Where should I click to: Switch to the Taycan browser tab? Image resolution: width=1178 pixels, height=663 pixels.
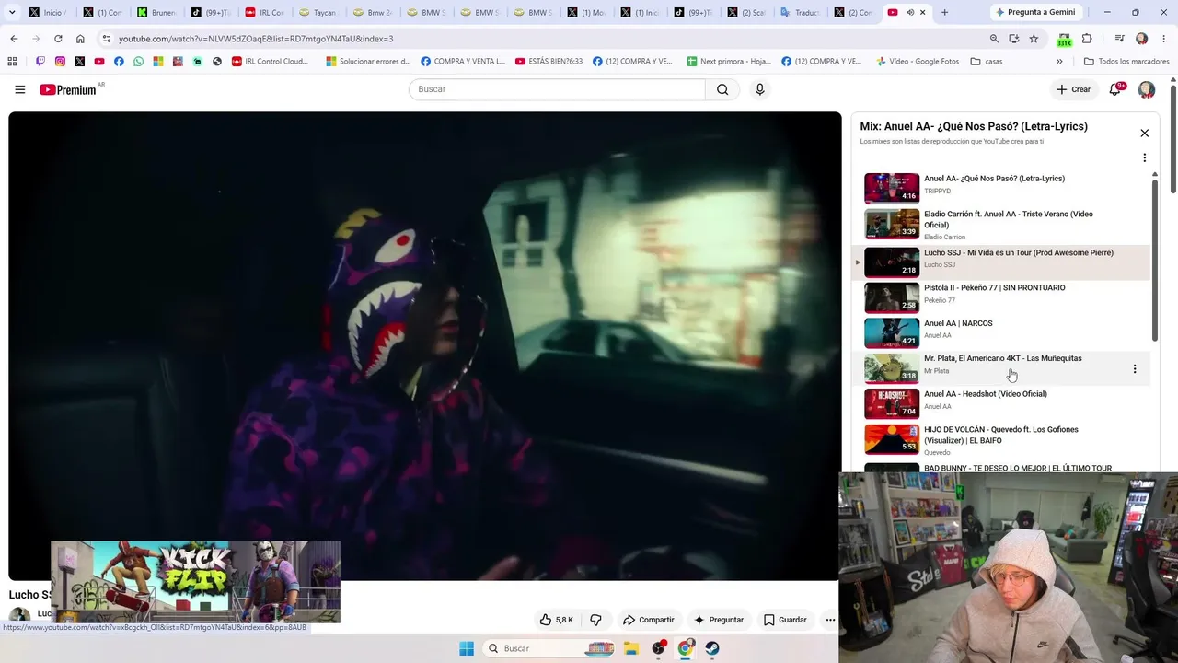click(318, 13)
